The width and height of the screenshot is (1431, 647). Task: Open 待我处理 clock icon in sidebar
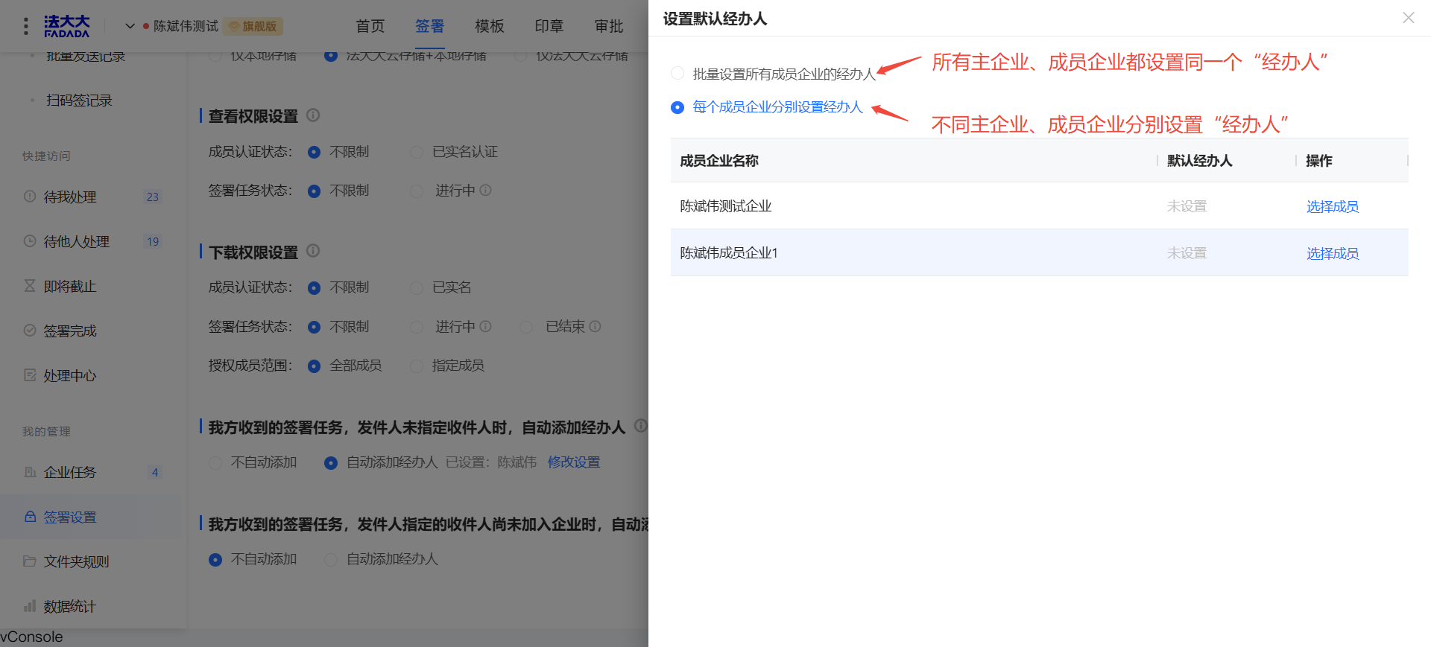coord(30,197)
